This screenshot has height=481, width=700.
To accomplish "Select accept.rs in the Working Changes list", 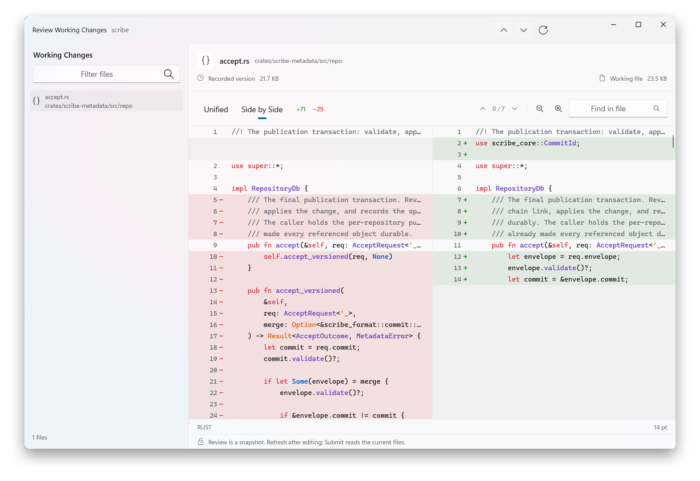I will point(107,101).
